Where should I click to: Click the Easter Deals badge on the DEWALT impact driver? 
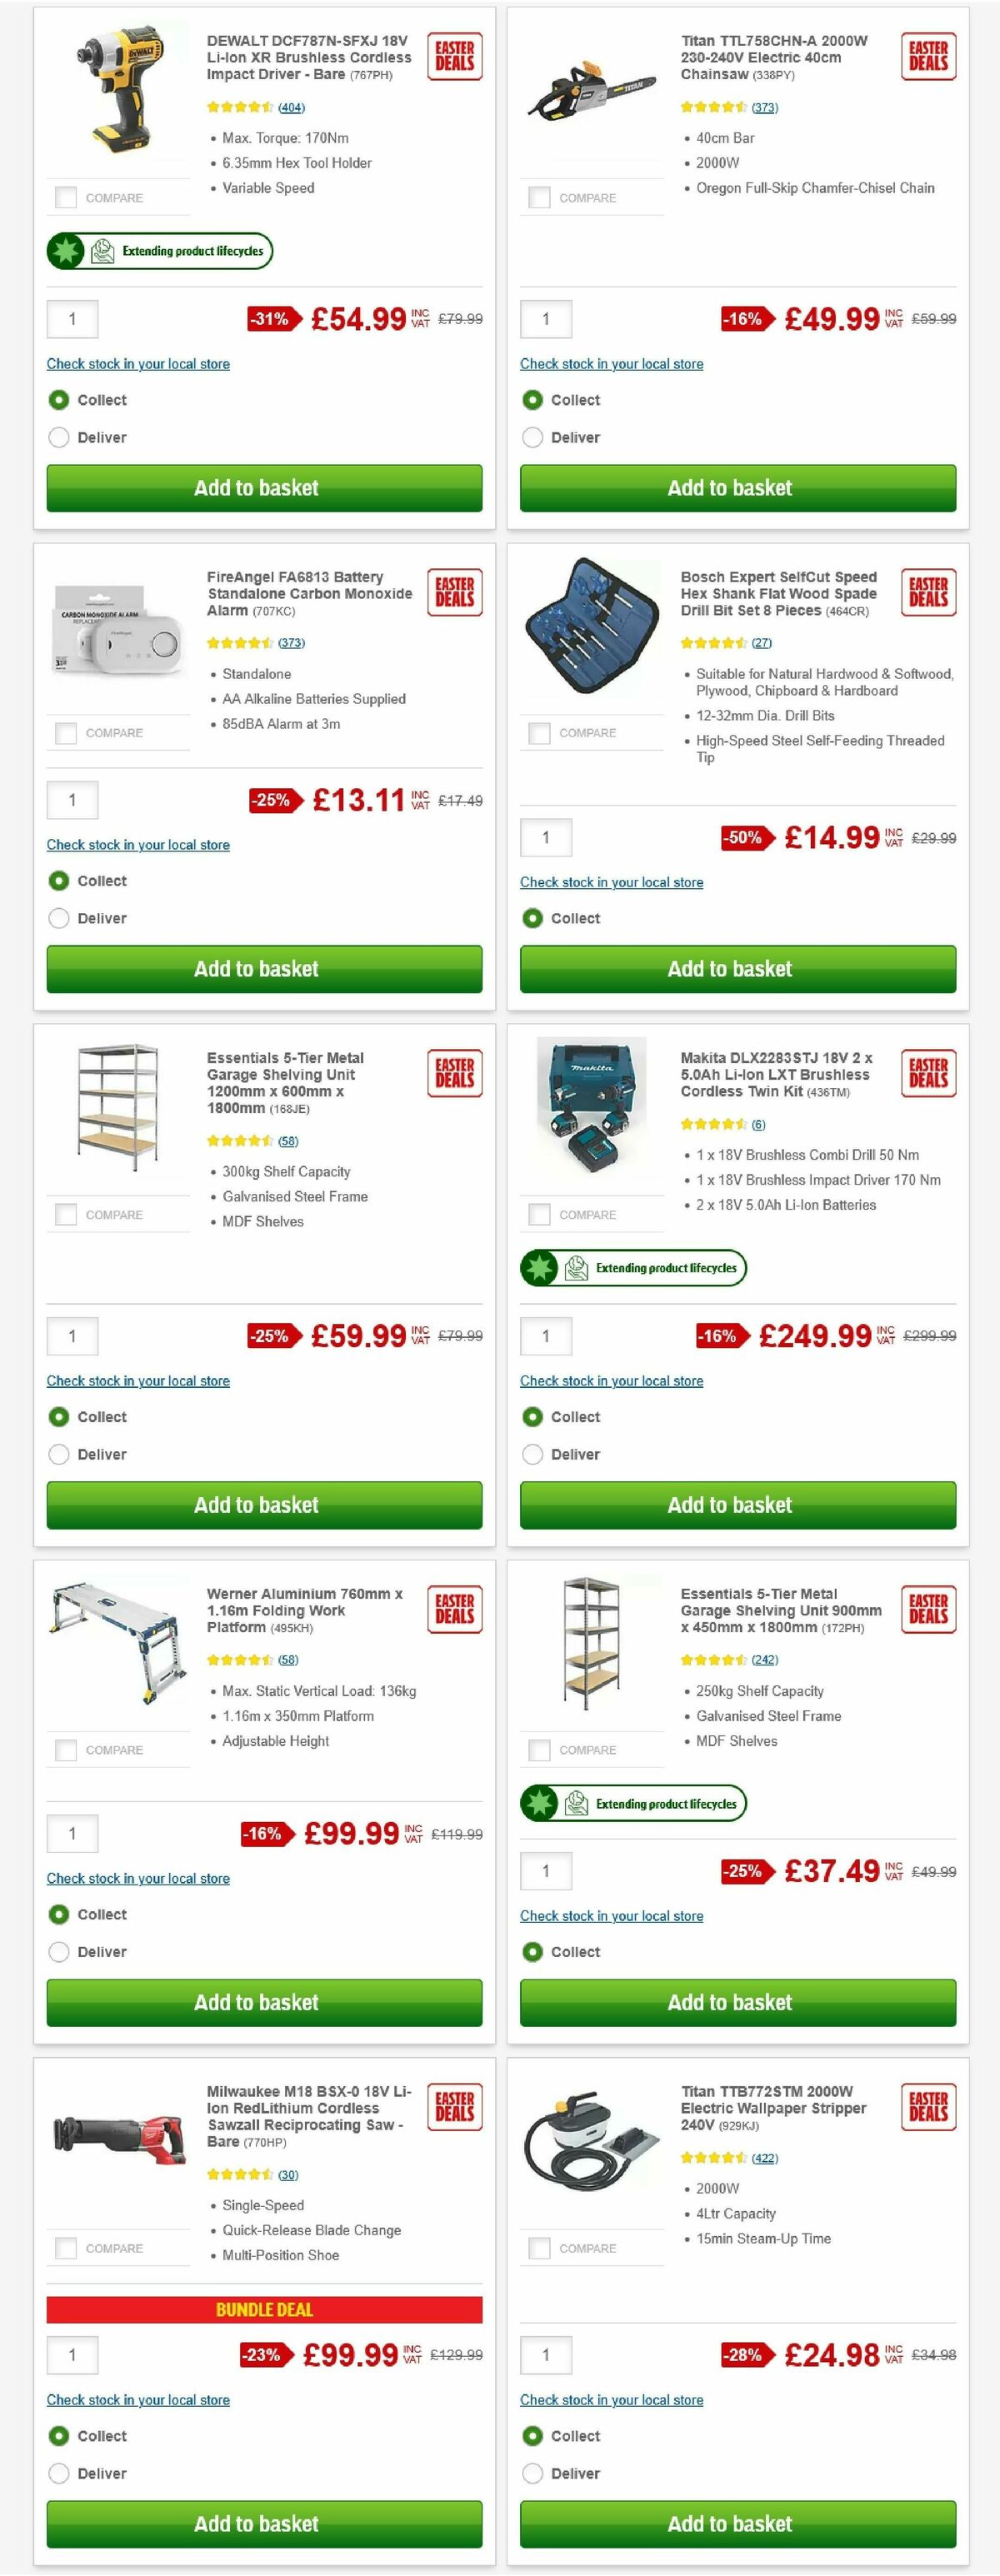click(454, 56)
